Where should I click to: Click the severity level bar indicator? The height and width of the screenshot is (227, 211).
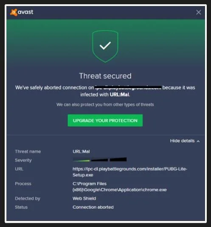(100, 160)
